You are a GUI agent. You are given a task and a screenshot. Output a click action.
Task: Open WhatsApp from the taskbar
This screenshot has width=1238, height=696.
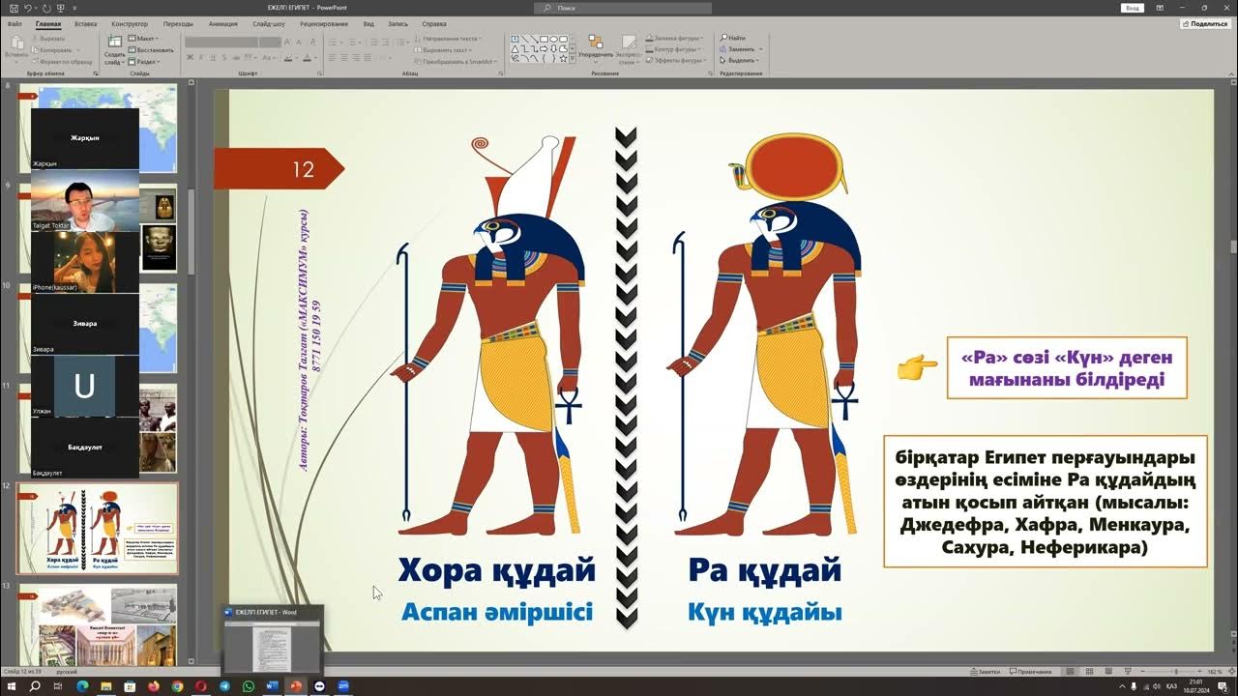(249, 686)
